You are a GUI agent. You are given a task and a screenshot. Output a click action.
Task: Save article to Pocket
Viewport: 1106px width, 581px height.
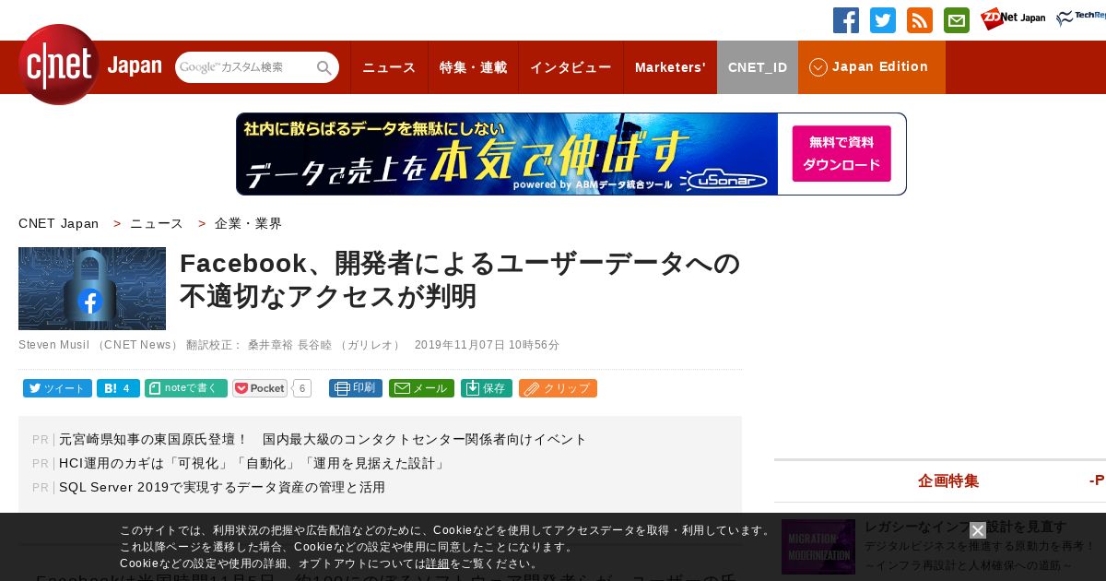[x=260, y=388]
